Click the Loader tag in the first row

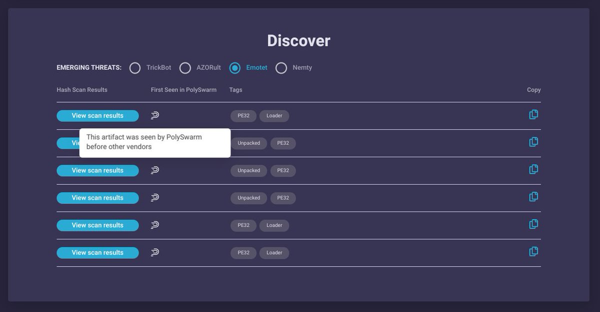pos(274,116)
